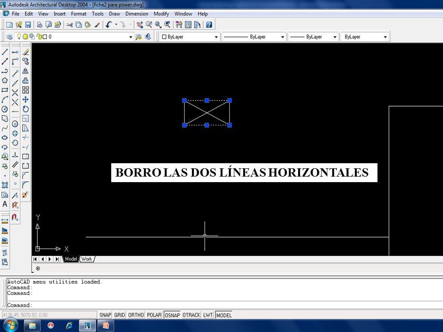Toggle GRID display in status bar
The height and width of the screenshot is (332, 443).
pyautogui.click(x=120, y=315)
